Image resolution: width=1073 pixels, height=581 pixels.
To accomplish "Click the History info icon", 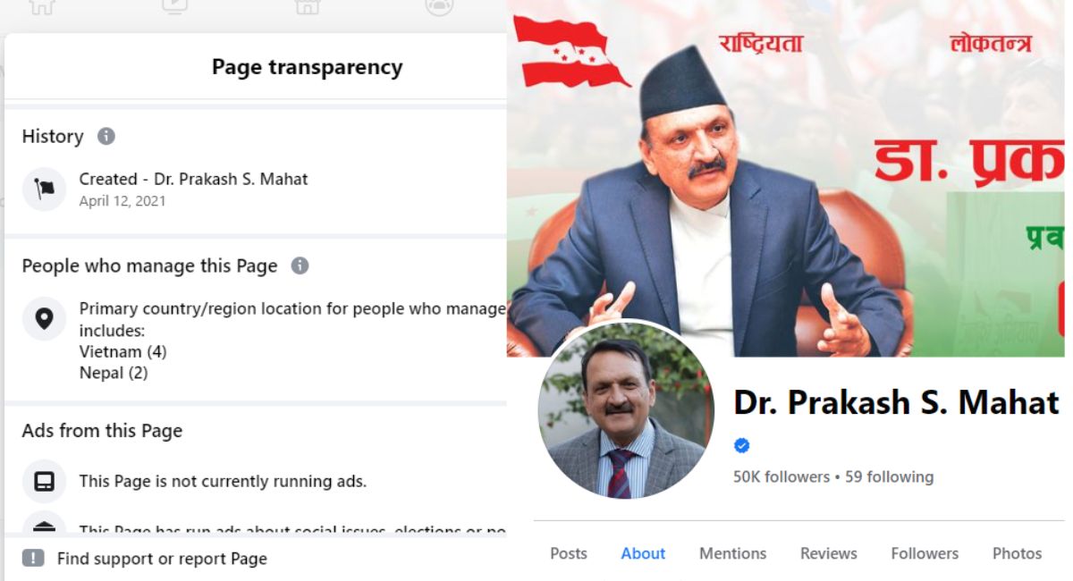I will [x=106, y=137].
